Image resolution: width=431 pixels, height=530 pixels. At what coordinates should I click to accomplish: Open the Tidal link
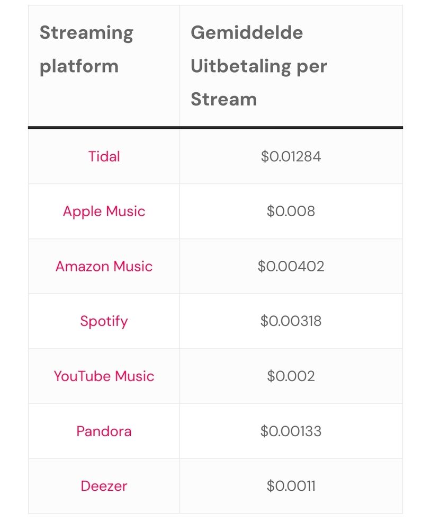[x=104, y=156]
